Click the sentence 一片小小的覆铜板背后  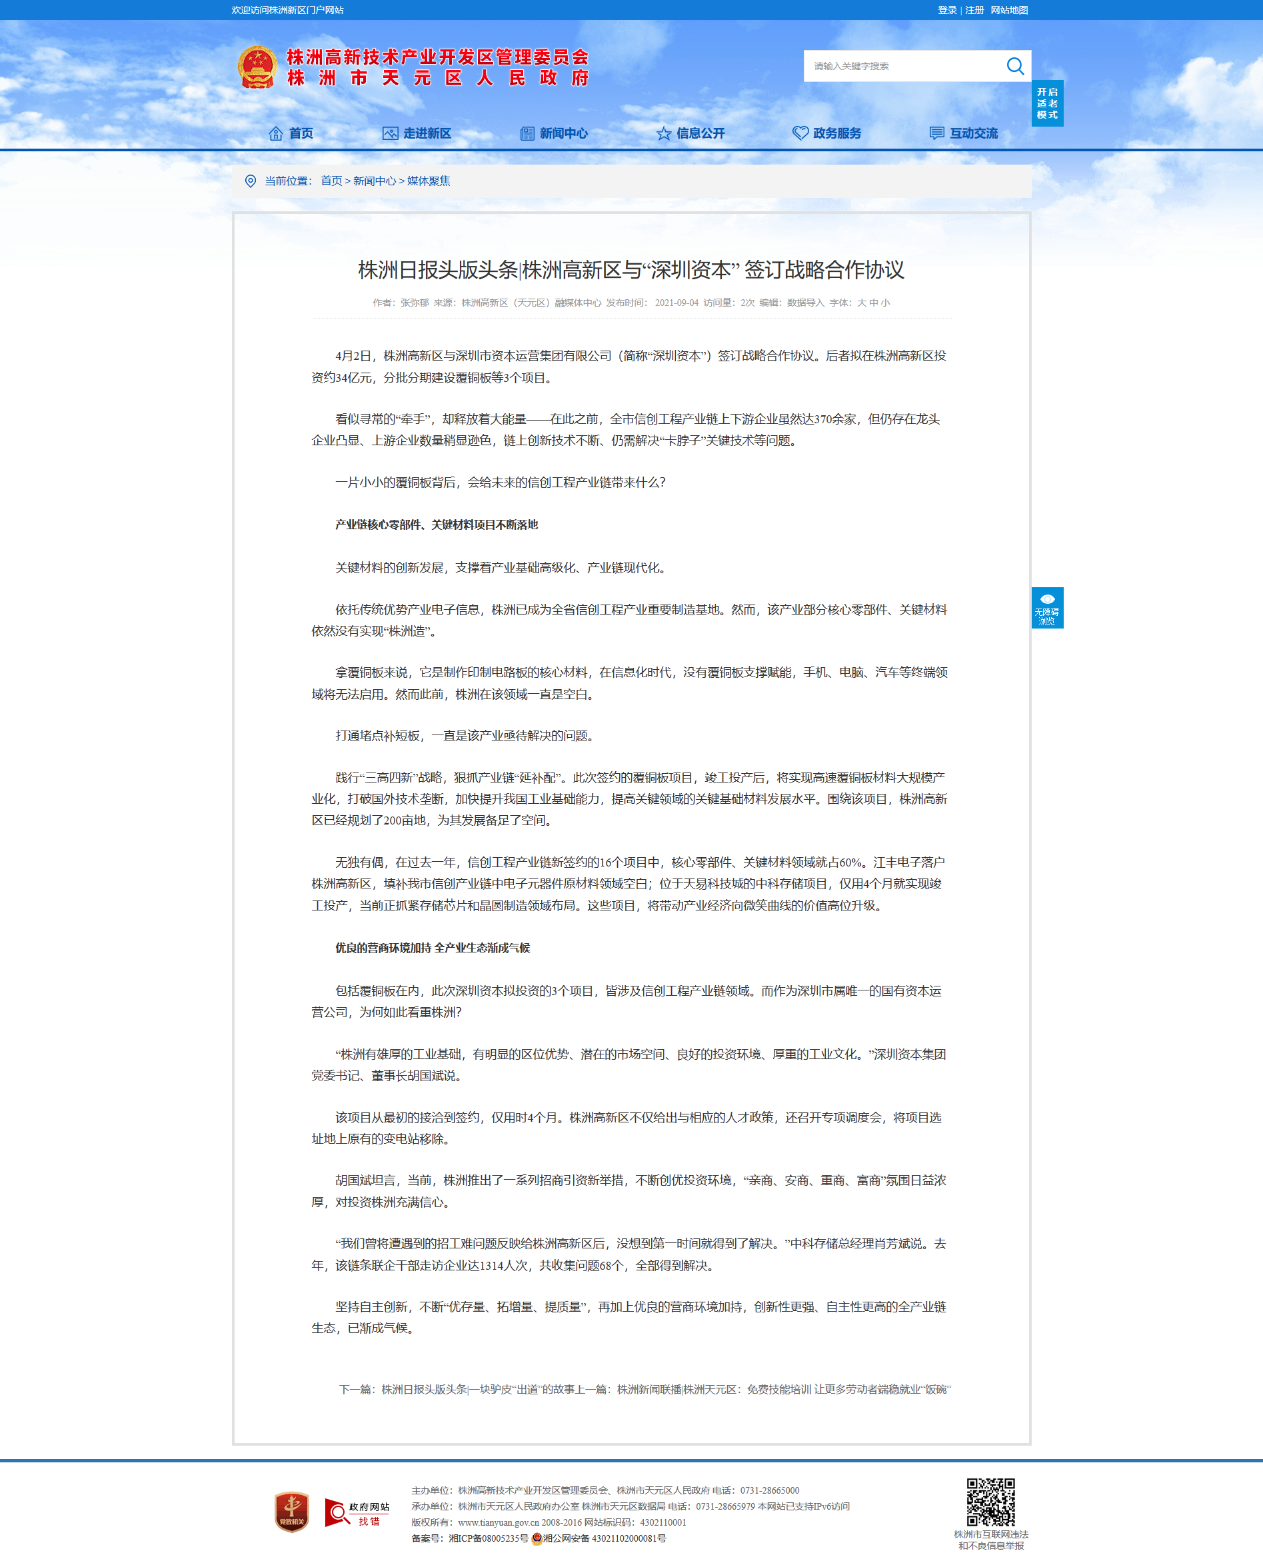click(500, 483)
